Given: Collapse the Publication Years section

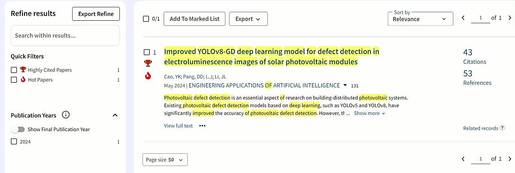Looking at the screenshot, I should pos(115,115).
